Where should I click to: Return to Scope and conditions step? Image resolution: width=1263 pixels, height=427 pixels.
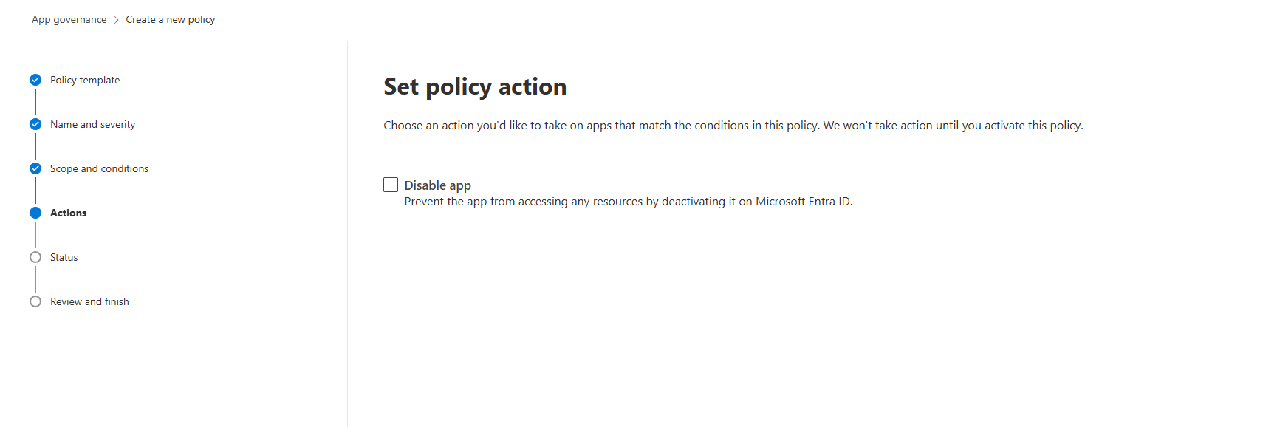[99, 168]
